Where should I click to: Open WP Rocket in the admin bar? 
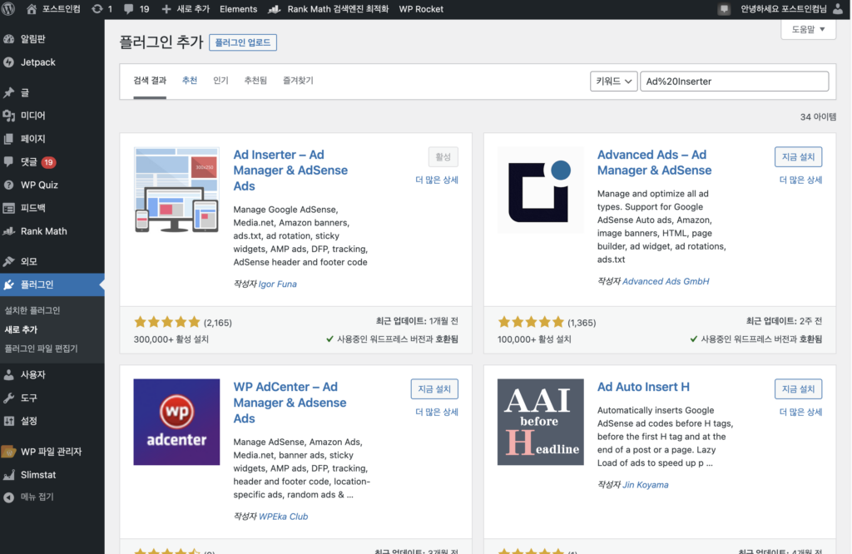[x=421, y=9]
